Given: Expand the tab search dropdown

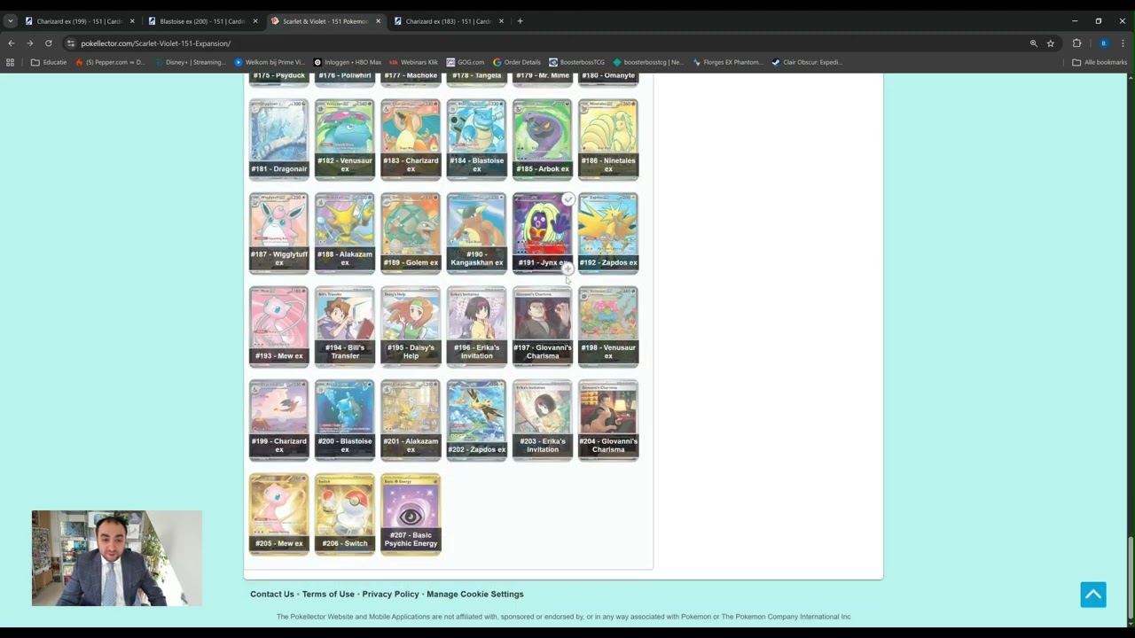Looking at the screenshot, I should 11,21.
